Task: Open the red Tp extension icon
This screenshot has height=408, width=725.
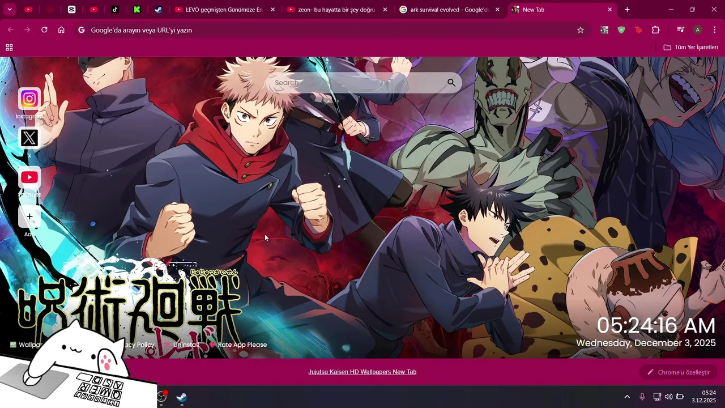Action: [638, 30]
